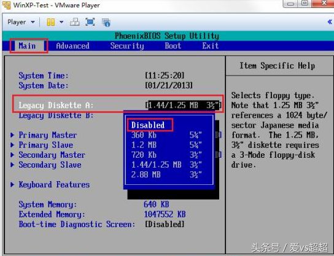Open the Player menu dropdown
Image resolution: width=334 pixels, height=256 pixels.
coord(21,22)
